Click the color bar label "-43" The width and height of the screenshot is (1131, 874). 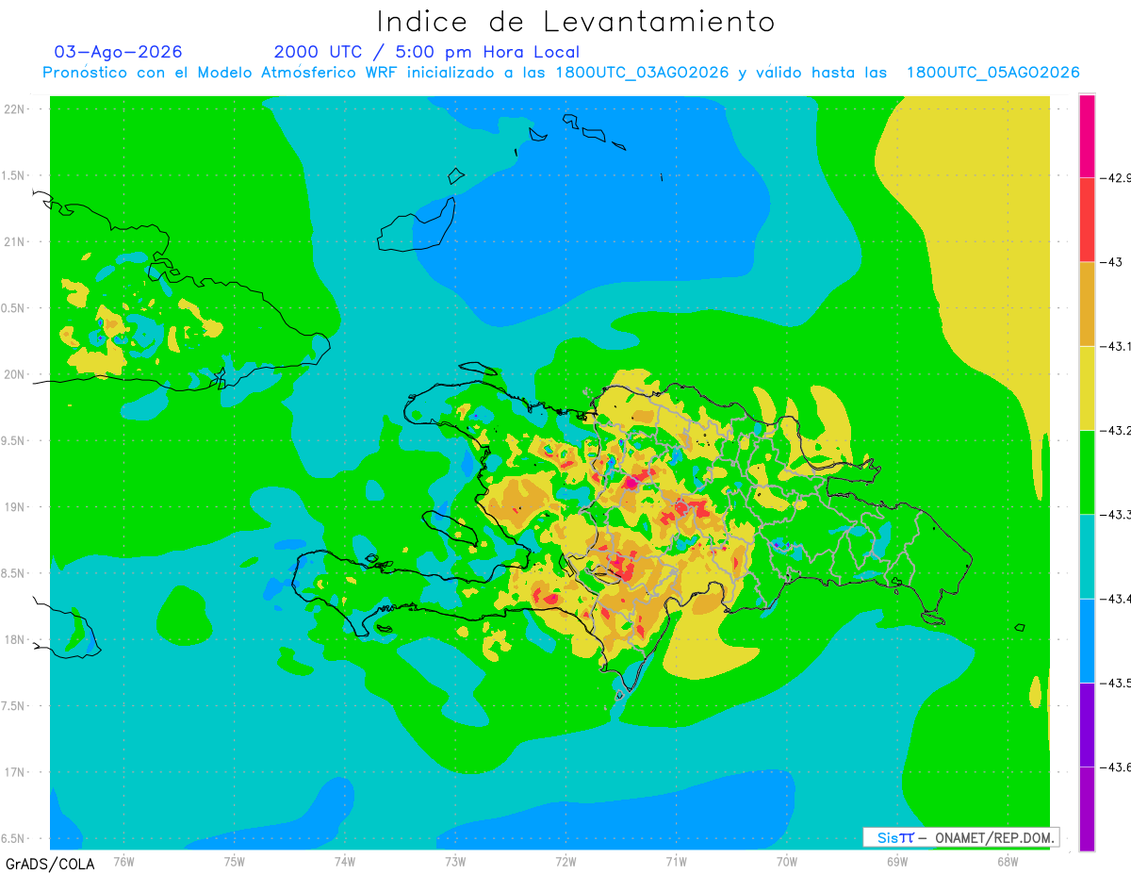click(1110, 261)
